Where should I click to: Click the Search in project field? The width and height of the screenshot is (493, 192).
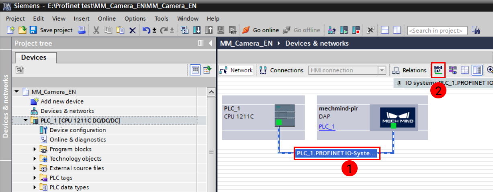[x=437, y=31]
